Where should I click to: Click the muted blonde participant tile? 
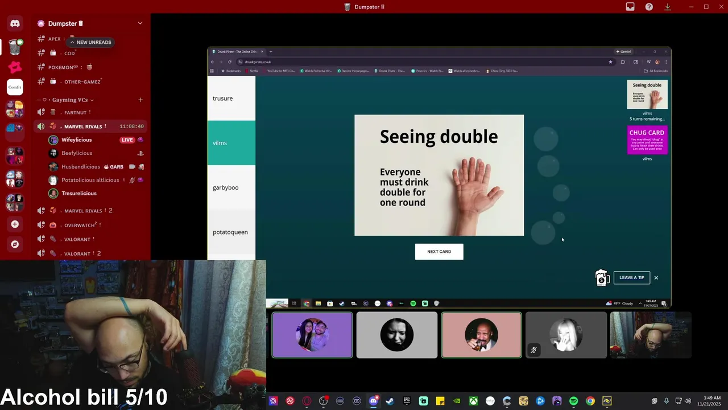[566, 335]
